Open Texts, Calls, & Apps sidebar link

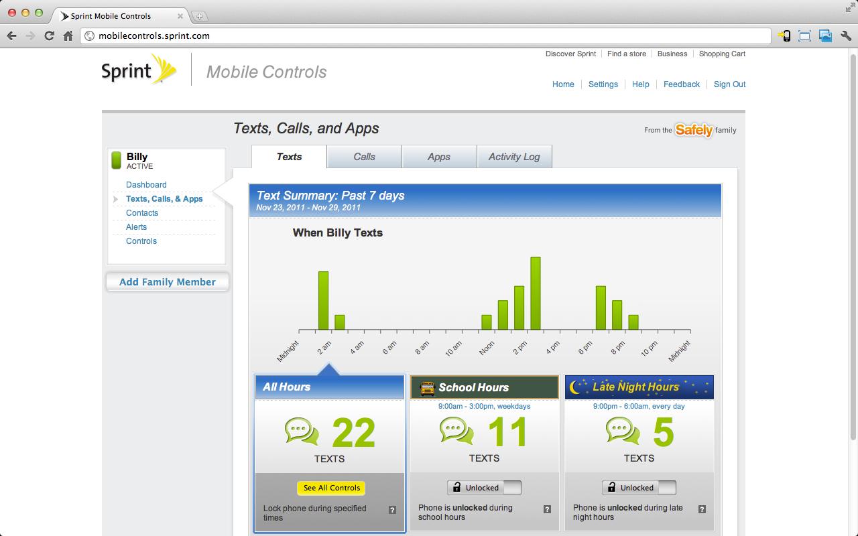point(164,199)
